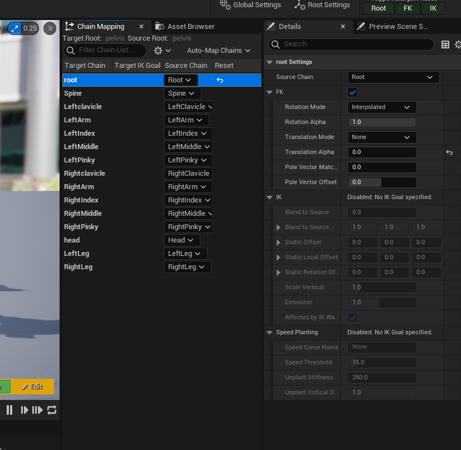The image size is (461, 450).
Task: Open Rotation Mode dropdown
Action: point(382,107)
